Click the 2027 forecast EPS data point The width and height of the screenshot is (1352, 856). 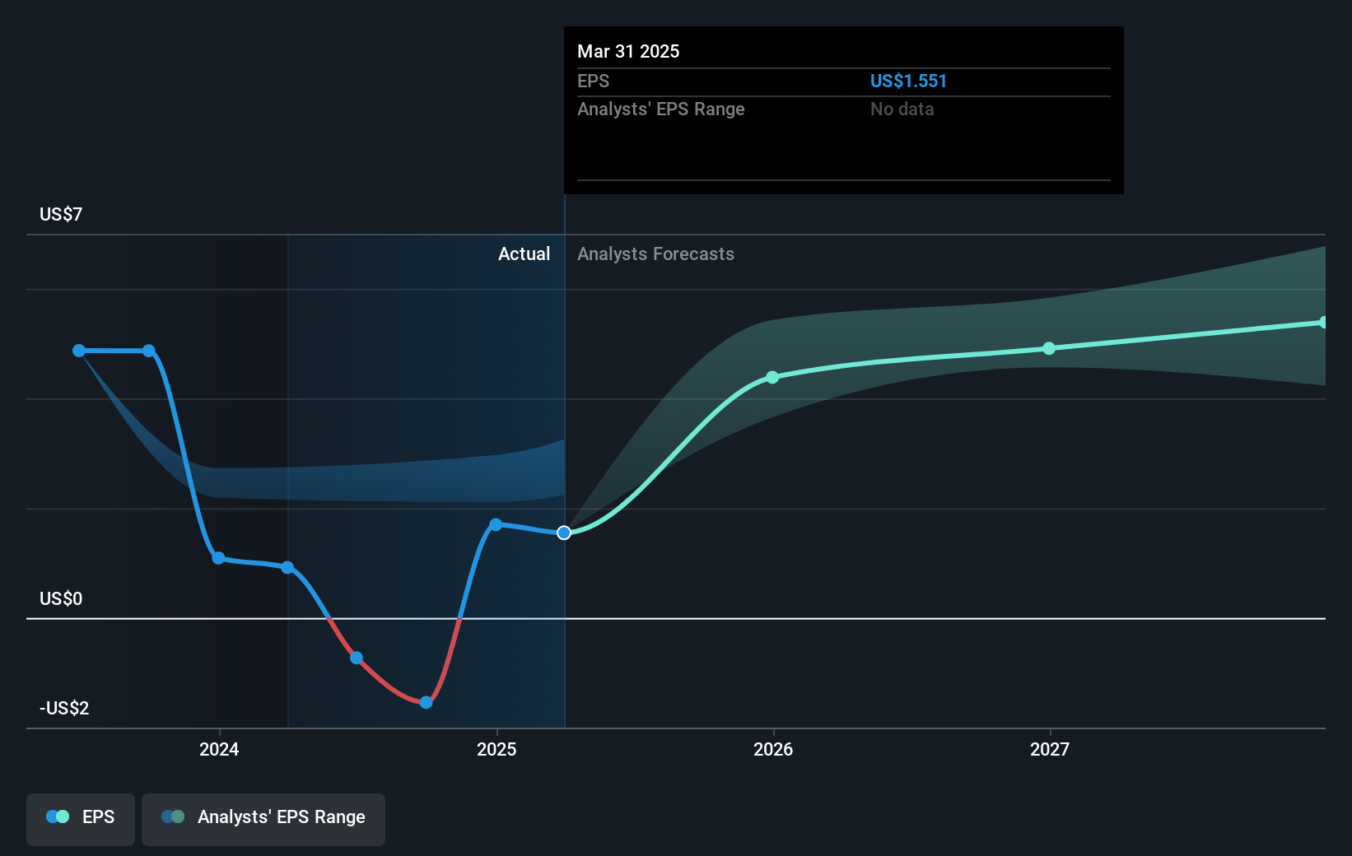click(1049, 348)
